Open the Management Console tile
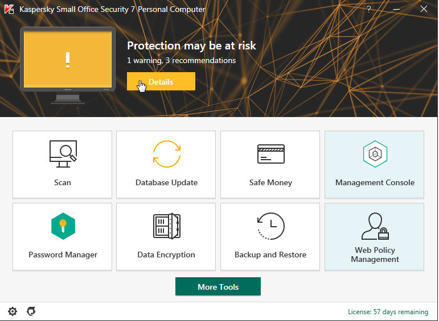Viewport: 439px width, 321px height. click(x=374, y=164)
